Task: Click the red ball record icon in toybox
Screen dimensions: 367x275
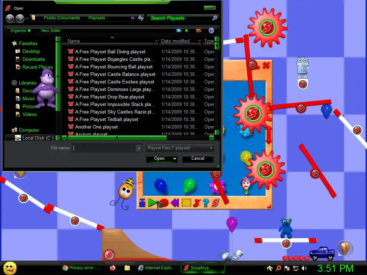Action: pos(163,203)
